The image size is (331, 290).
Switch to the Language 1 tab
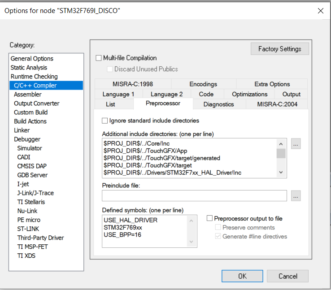(x=118, y=94)
